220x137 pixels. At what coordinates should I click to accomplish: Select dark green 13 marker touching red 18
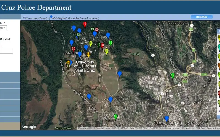click(x=99, y=45)
